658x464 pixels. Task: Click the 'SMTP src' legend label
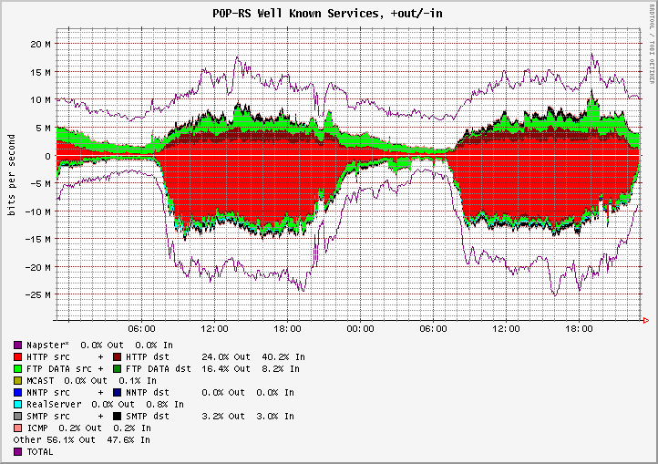click(x=47, y=416)
